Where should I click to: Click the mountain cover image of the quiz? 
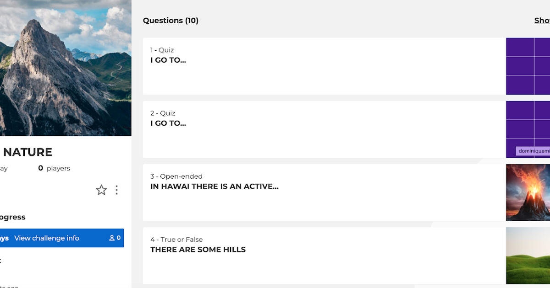[66, 68]
